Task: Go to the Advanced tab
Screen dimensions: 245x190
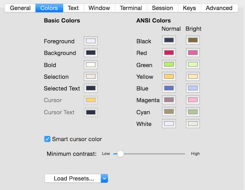Action: [x=219, y=8]
